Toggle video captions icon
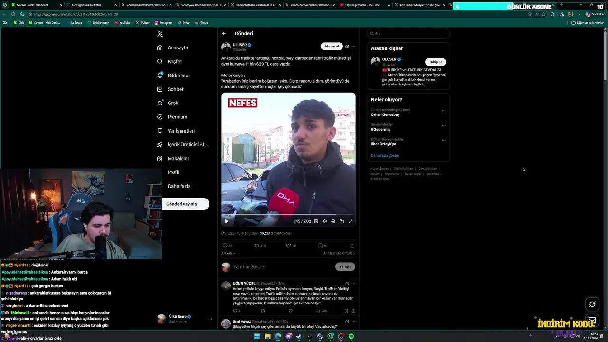The height and width of the screenshot is (342, 608). pos(316,221)
